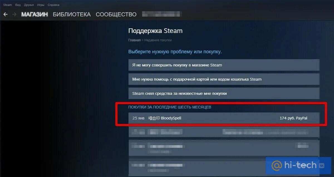The image size is (334, 177).
Task: Open the Steam menu
Action: [8, 5]
